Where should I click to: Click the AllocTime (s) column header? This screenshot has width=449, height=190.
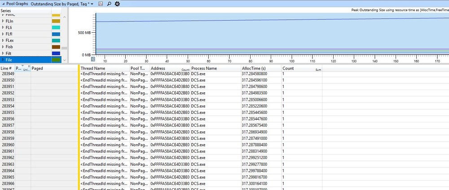261,68
